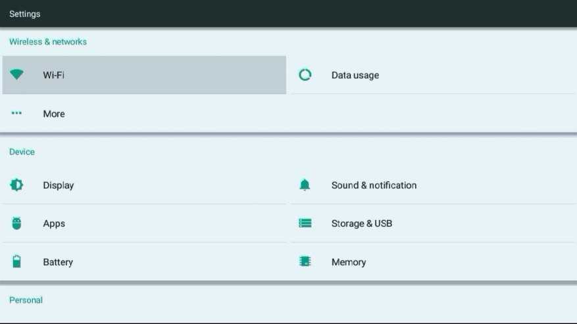
Task: Select the Memory text label
Action: 348,262
